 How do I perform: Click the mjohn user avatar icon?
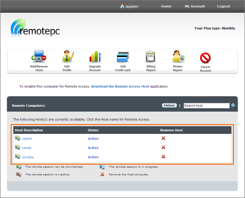pos(122,6)
